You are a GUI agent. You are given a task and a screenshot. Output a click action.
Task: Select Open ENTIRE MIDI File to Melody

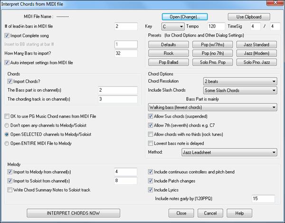pos(6,143)
